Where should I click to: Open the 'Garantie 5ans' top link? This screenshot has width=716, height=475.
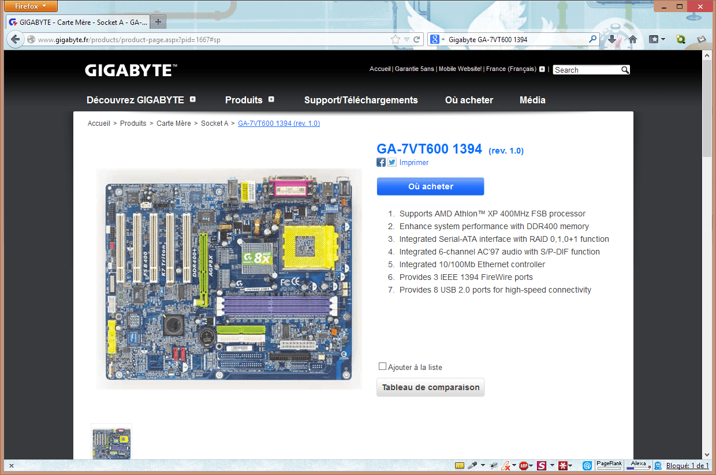point(415,69)
